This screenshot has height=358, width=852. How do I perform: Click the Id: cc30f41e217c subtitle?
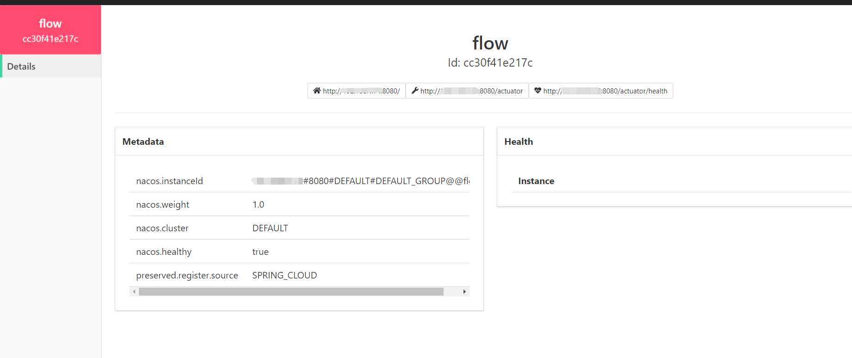[x=490, y=62]
